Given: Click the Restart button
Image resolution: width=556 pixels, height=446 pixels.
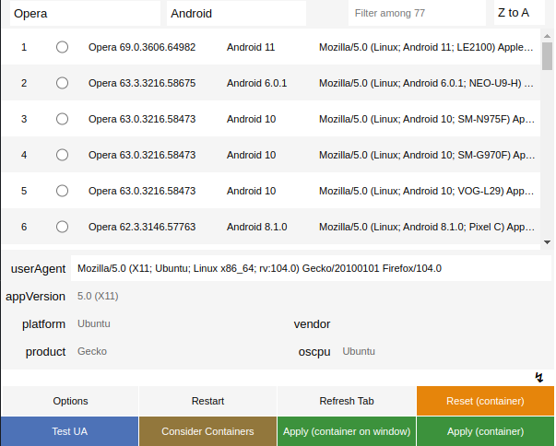Looking at the screenshot, I should click(207, 401).
